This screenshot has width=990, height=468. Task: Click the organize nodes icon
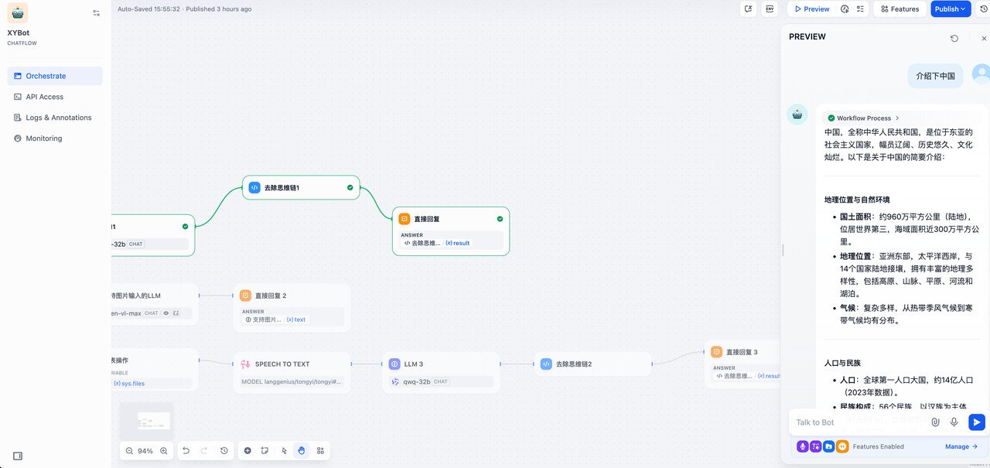pyautogui.click(x=320, y=451)
